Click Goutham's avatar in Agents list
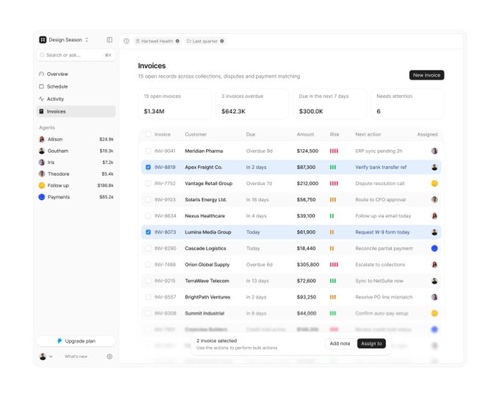The width and height of the screenshot is (500, 397). coord(42,151)
